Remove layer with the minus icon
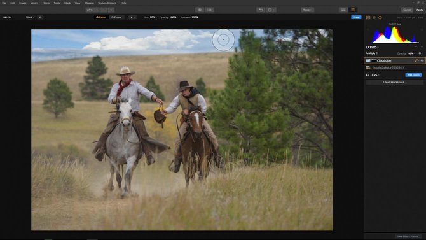Image resolution: width=426 pixels, height=240 pixels. tap(416, 47)
